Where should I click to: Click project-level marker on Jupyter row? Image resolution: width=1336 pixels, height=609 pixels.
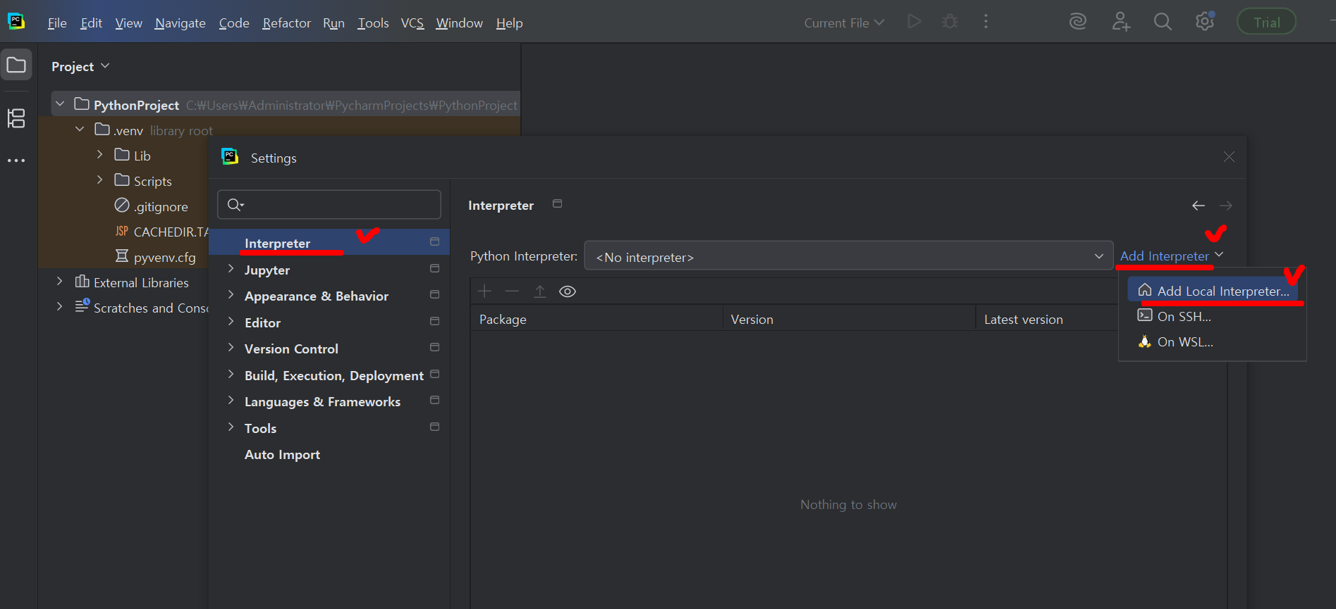(434, 268)
